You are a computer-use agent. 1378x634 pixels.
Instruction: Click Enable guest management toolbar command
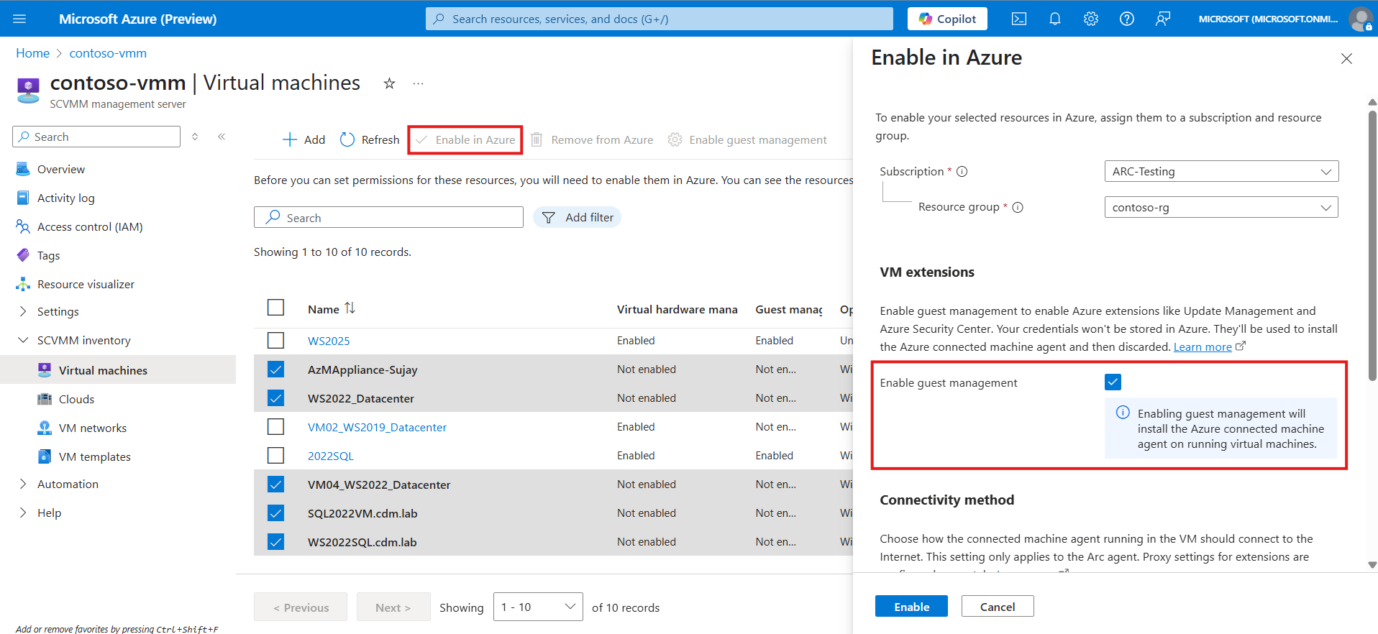[747, 139]
